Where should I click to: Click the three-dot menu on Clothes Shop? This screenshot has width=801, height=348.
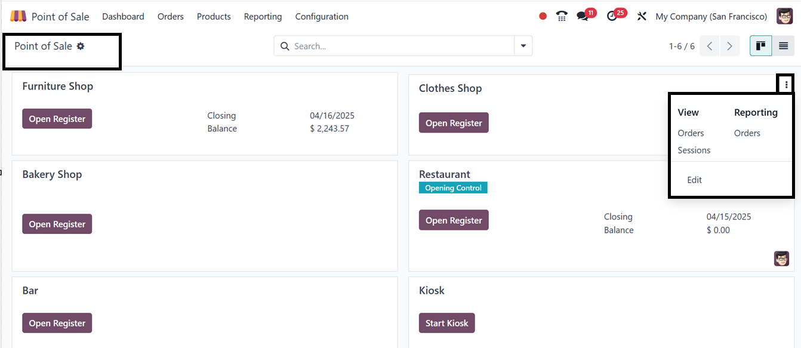786,85
